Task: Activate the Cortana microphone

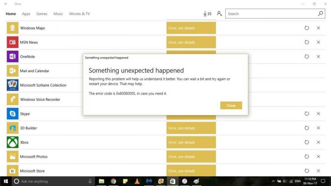Action: click(x=90, y=181)
